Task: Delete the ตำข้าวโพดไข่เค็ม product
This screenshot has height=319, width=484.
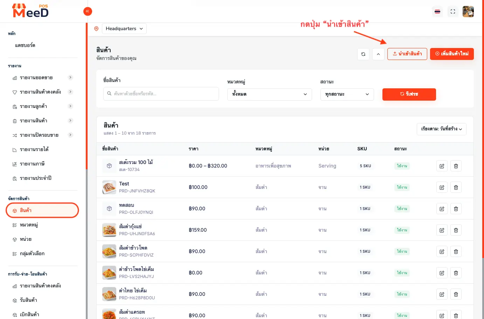Action: point(456,273)
